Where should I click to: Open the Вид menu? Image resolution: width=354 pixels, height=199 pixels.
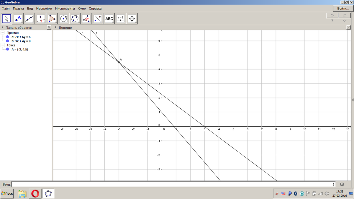click(x=30, y=9)
